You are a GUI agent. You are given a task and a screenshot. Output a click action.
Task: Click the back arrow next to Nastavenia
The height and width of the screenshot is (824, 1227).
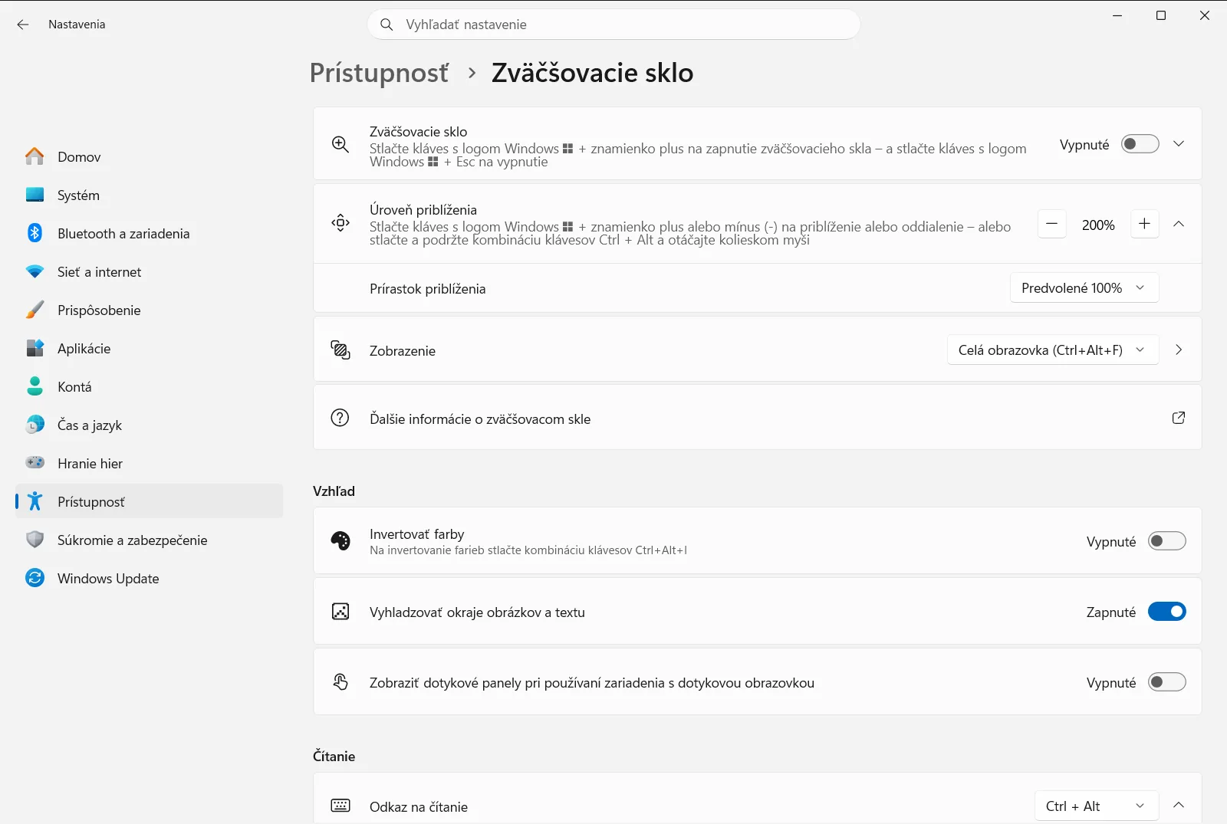tap(23, 25)
